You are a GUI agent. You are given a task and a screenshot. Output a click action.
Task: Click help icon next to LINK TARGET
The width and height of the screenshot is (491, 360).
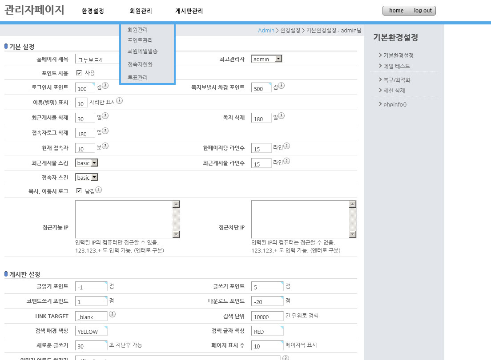pos(112,314)
